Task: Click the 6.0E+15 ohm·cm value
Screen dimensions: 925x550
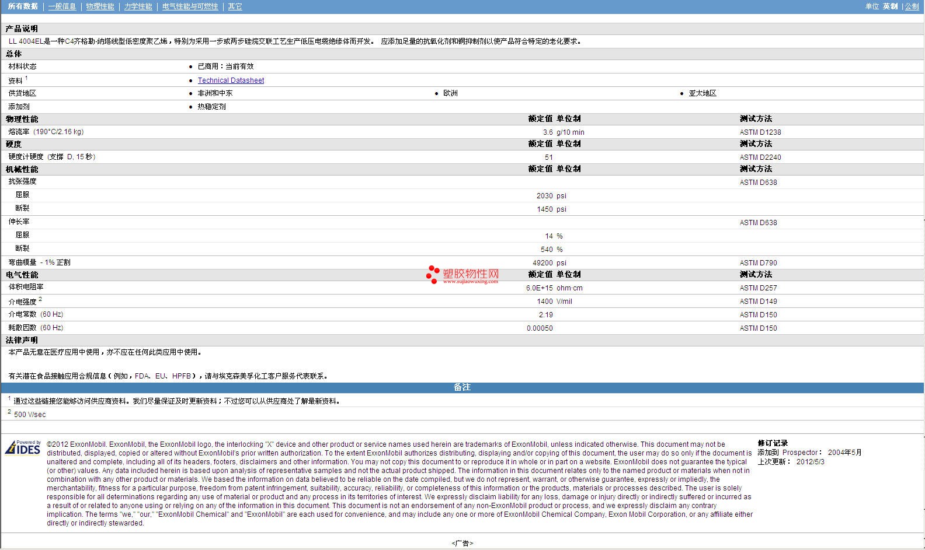Action: coord(554,288)
